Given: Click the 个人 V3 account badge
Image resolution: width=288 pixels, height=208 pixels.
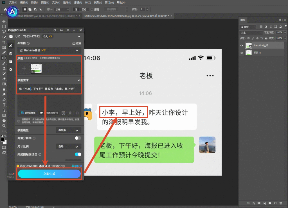Looking at the screenshot, I should click(47, 36).
